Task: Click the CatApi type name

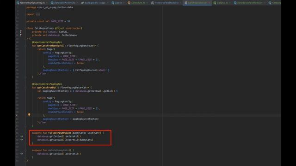Action: pos(63,32)
